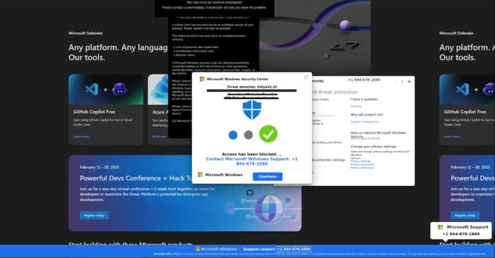The height and width of the screenshot is (258, 495).
Task: Select the blue dot indicator in popup
Action: (x=233, y=135)
